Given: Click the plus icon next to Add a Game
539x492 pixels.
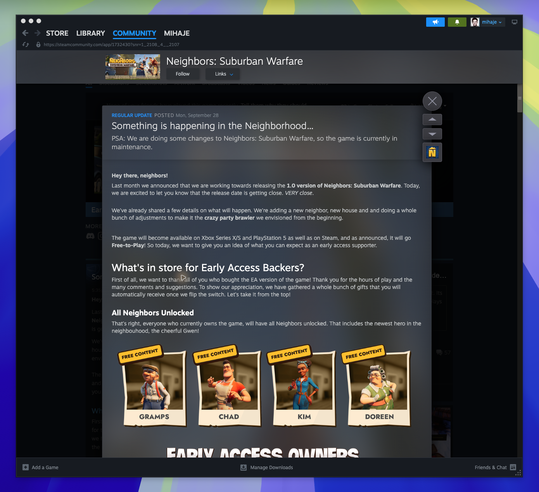Looking at the screenshot, I should [26, 467].
